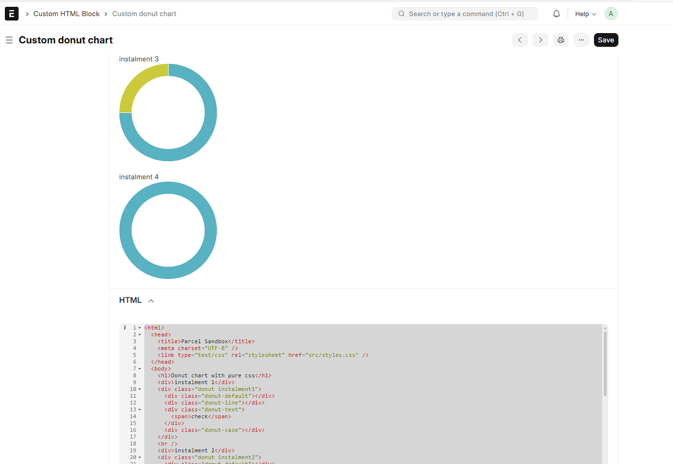
Task: Click the user avatar labeled A
Action: 611,13
